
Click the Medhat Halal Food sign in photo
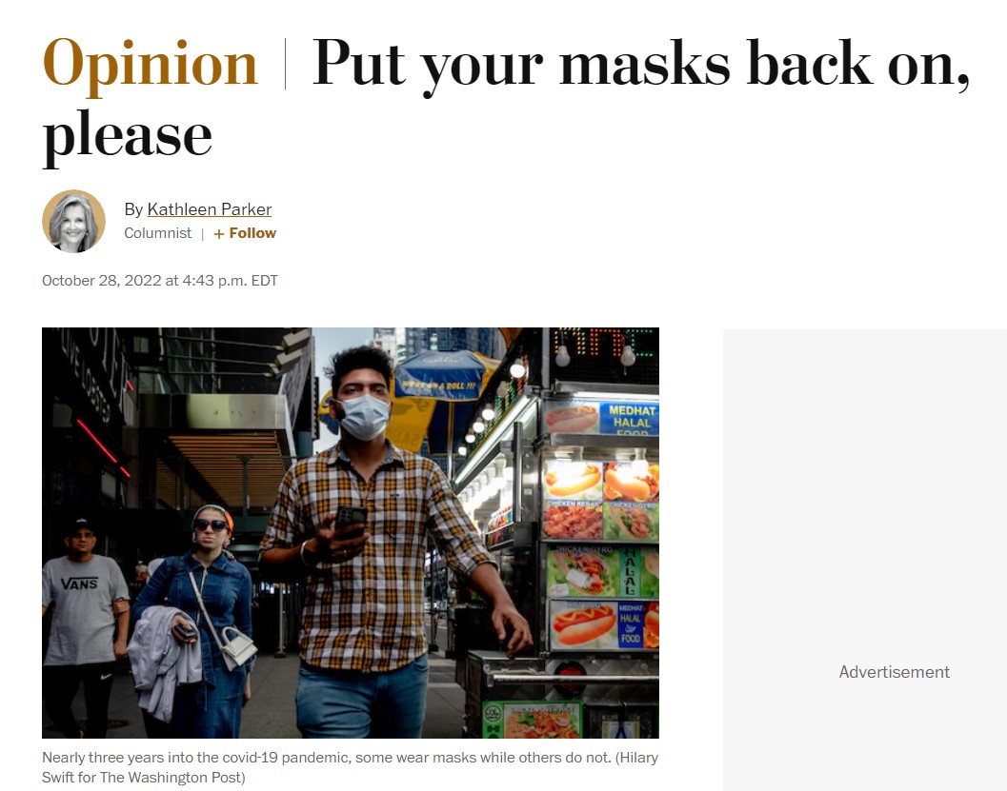pyautogui.click(x=632, y=419)
